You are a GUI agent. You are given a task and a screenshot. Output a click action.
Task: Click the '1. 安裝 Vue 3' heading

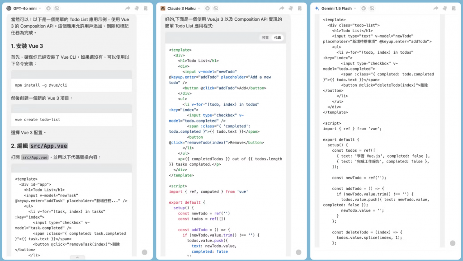click(27, 46)
